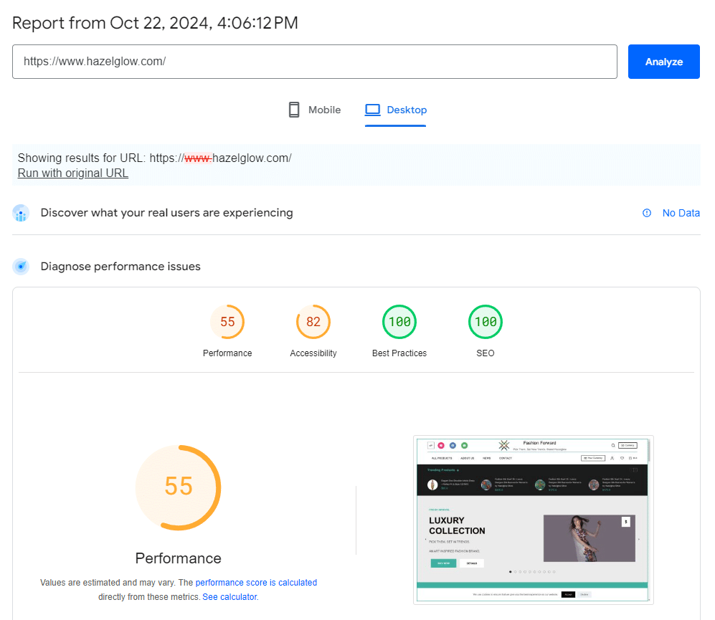Switch to the Desktop tab
This screenshot has width=715, height=620.
tap(406, 110)
